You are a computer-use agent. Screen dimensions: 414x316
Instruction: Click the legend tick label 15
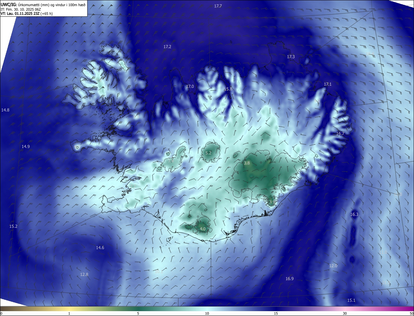(x=276, y=313)
